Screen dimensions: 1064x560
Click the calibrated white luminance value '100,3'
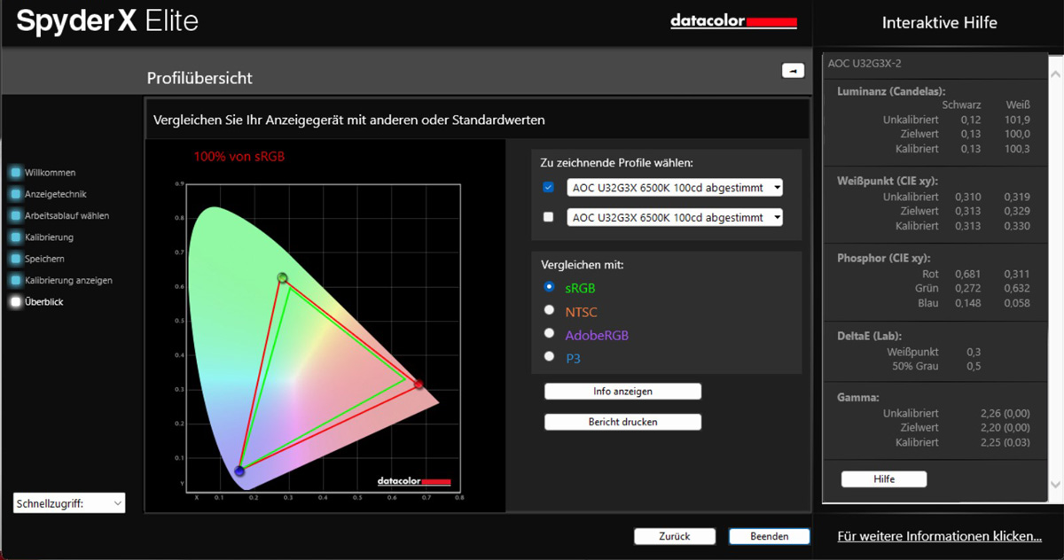coord(1017,149)
